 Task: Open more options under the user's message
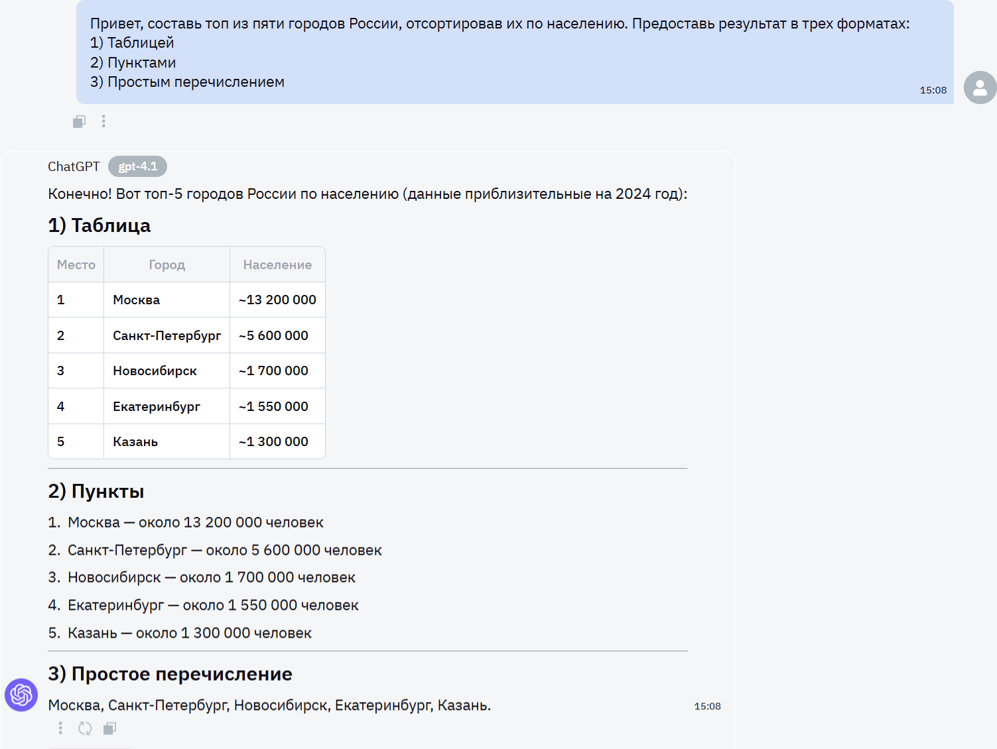point(103,121)
